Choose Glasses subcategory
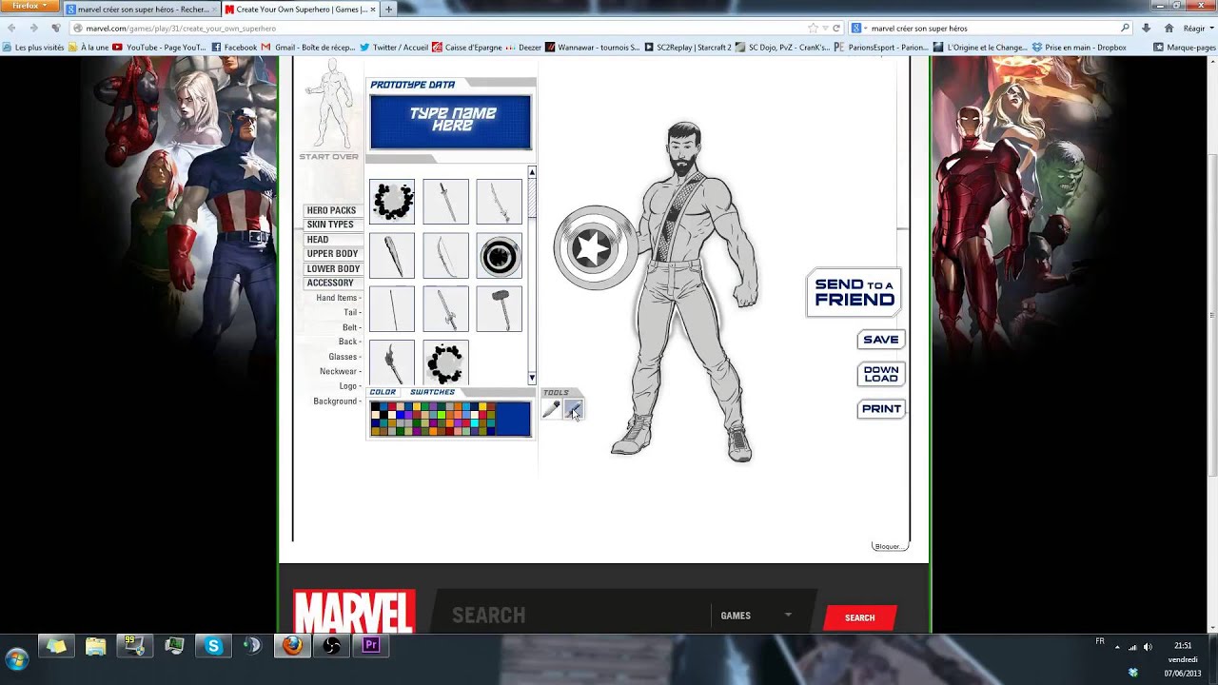The image size is (1218, 685). [343, 357]
